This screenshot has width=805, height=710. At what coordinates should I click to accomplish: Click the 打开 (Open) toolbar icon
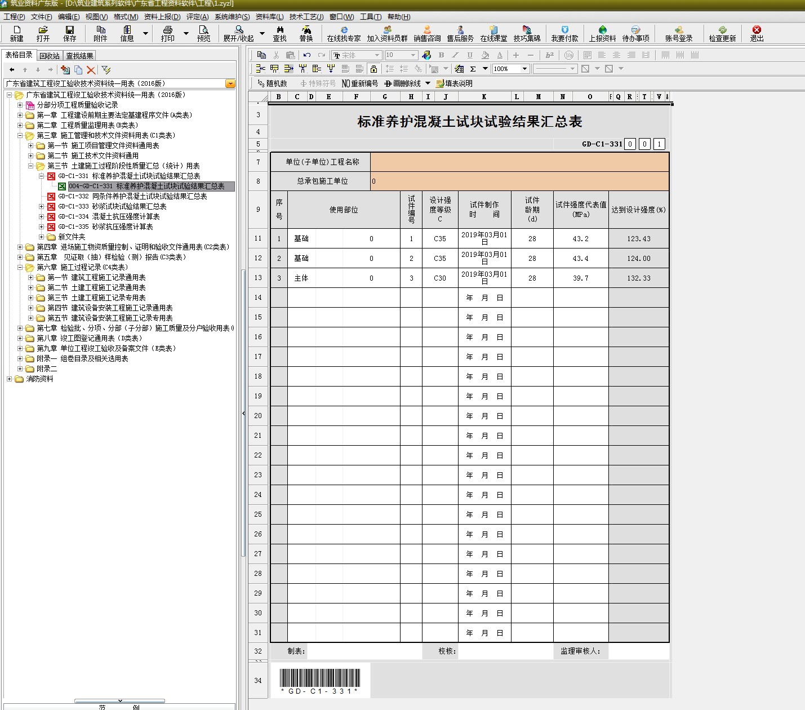43,34
